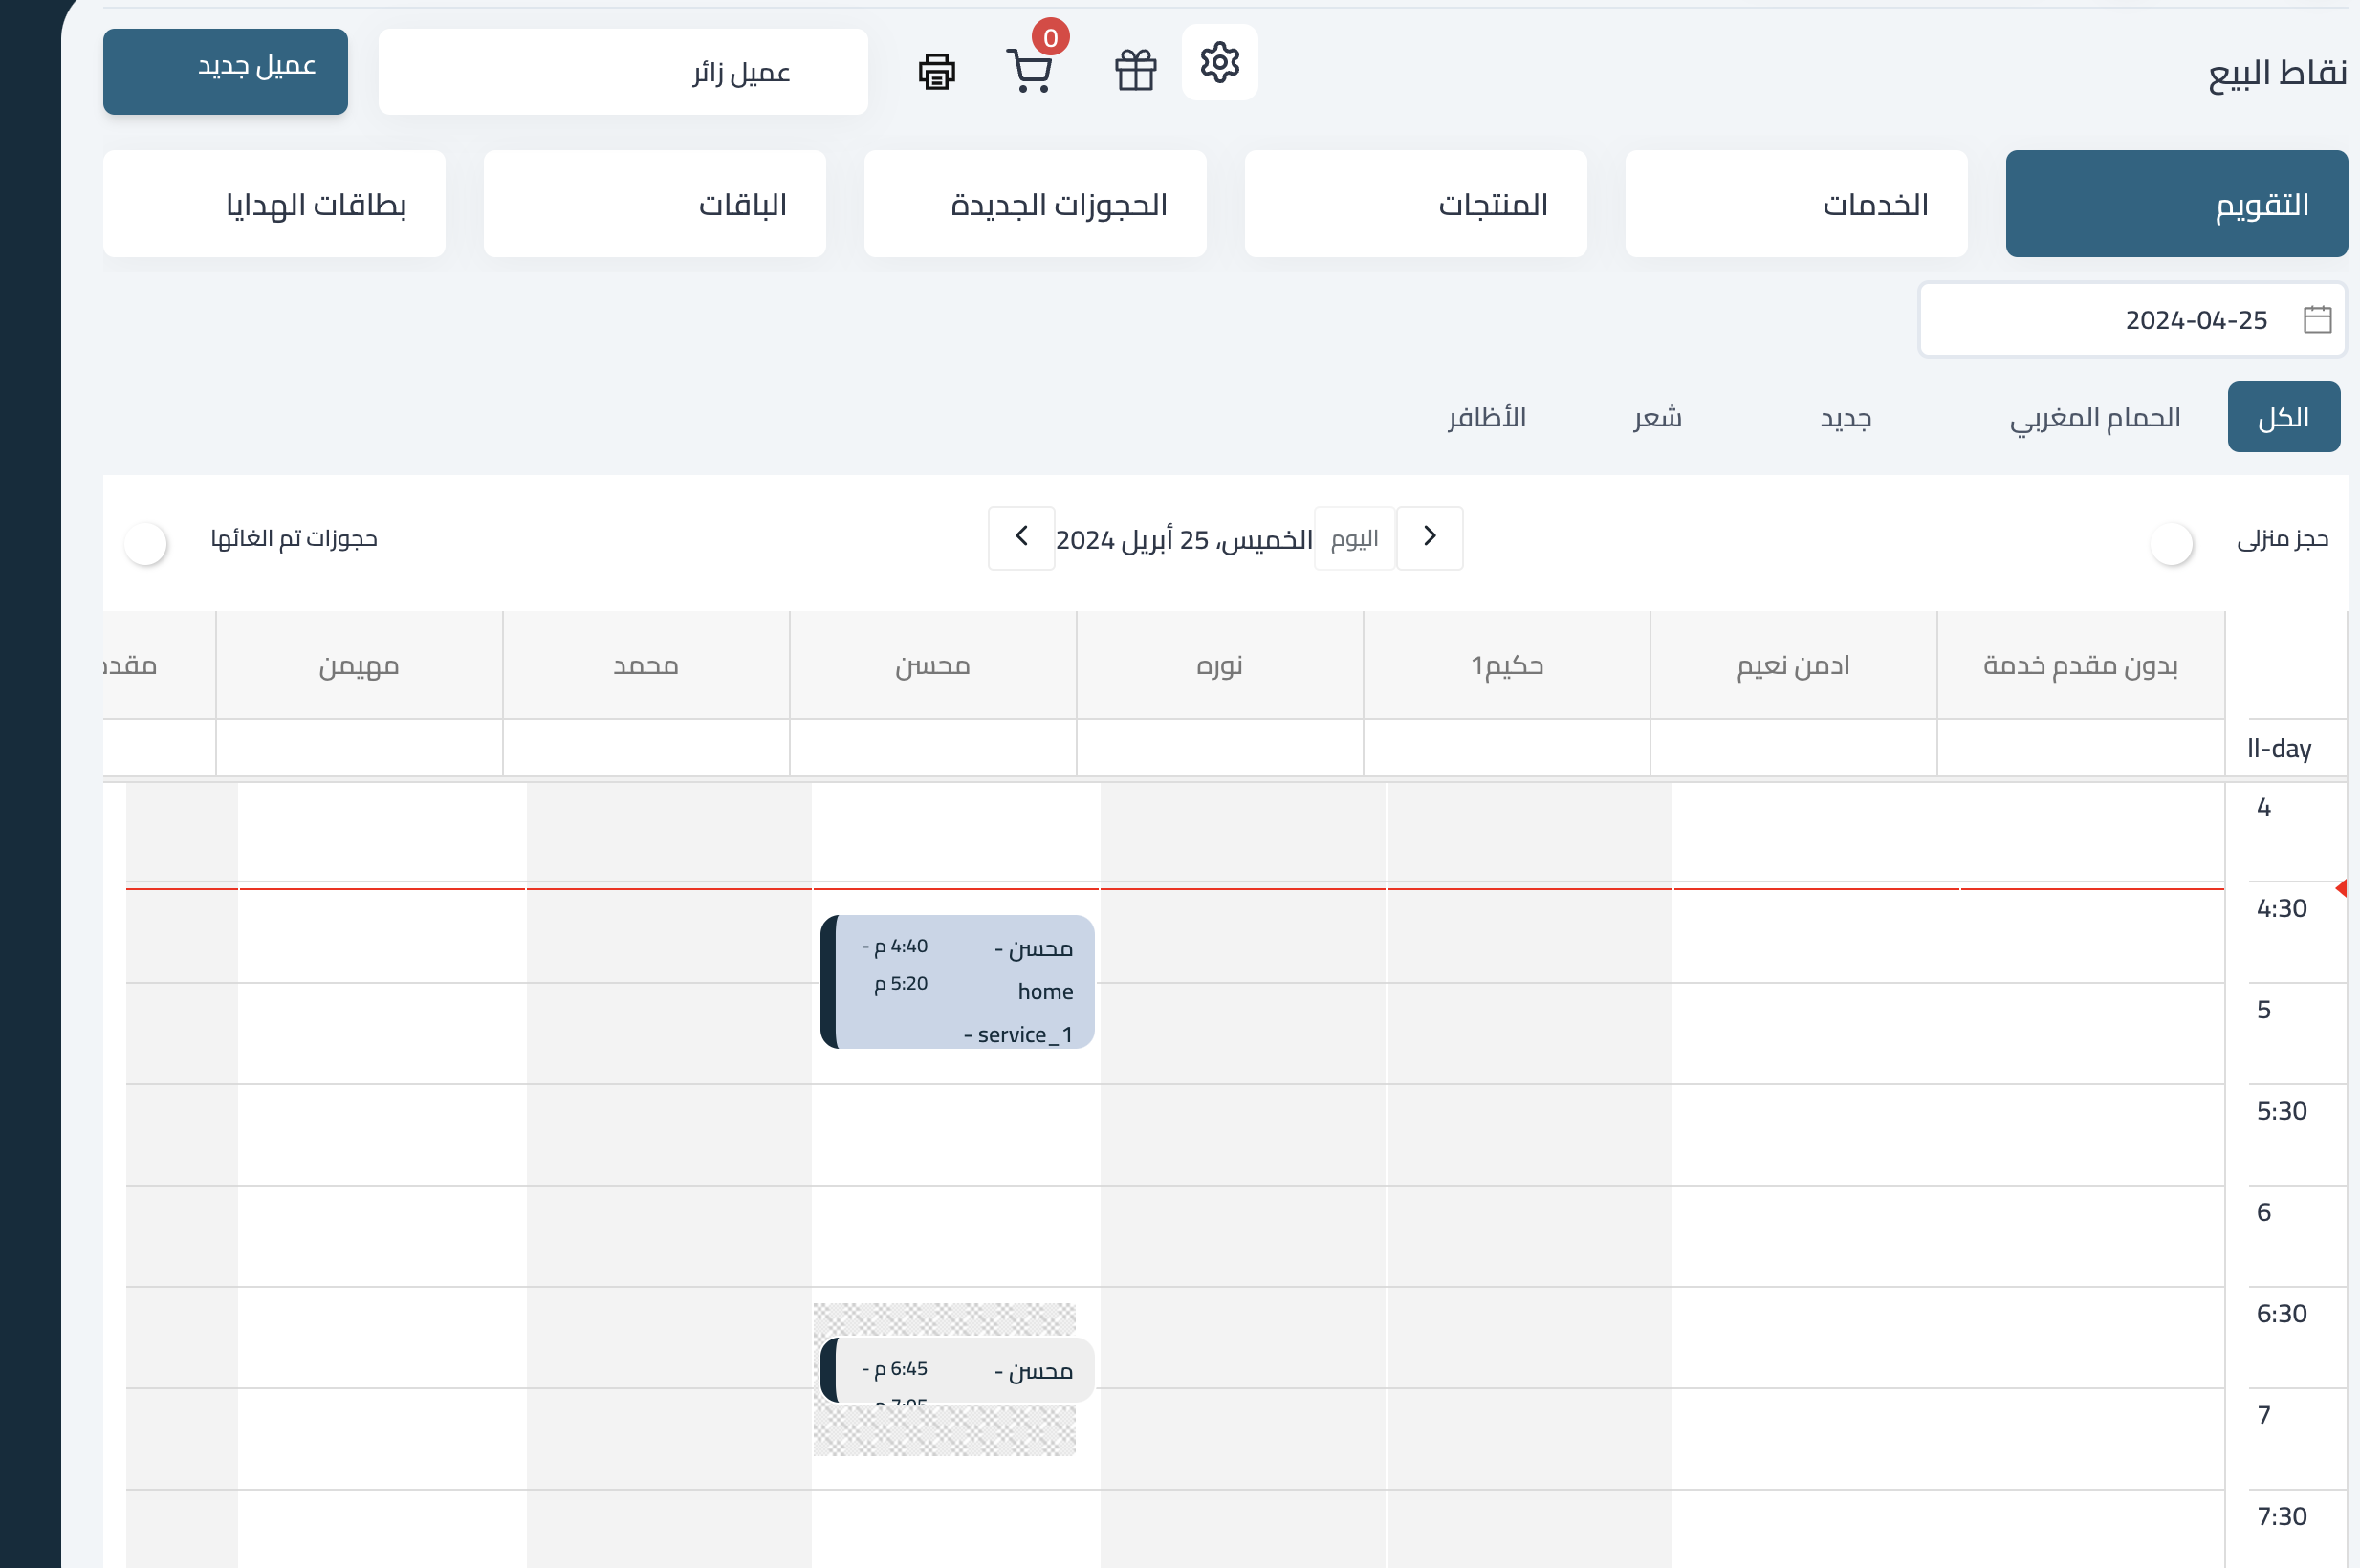Open the settings gear icon
Screen dimensions: 2360x1568
(1219, 63)
